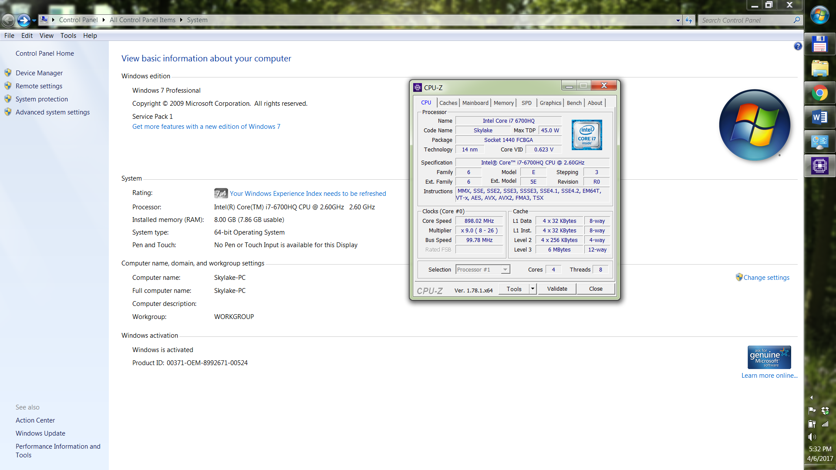Image resolution: width=836 pixels, height=470 pixels.
Task: Expand the arrow after All Control Panel Items
Action: [181, 20]
